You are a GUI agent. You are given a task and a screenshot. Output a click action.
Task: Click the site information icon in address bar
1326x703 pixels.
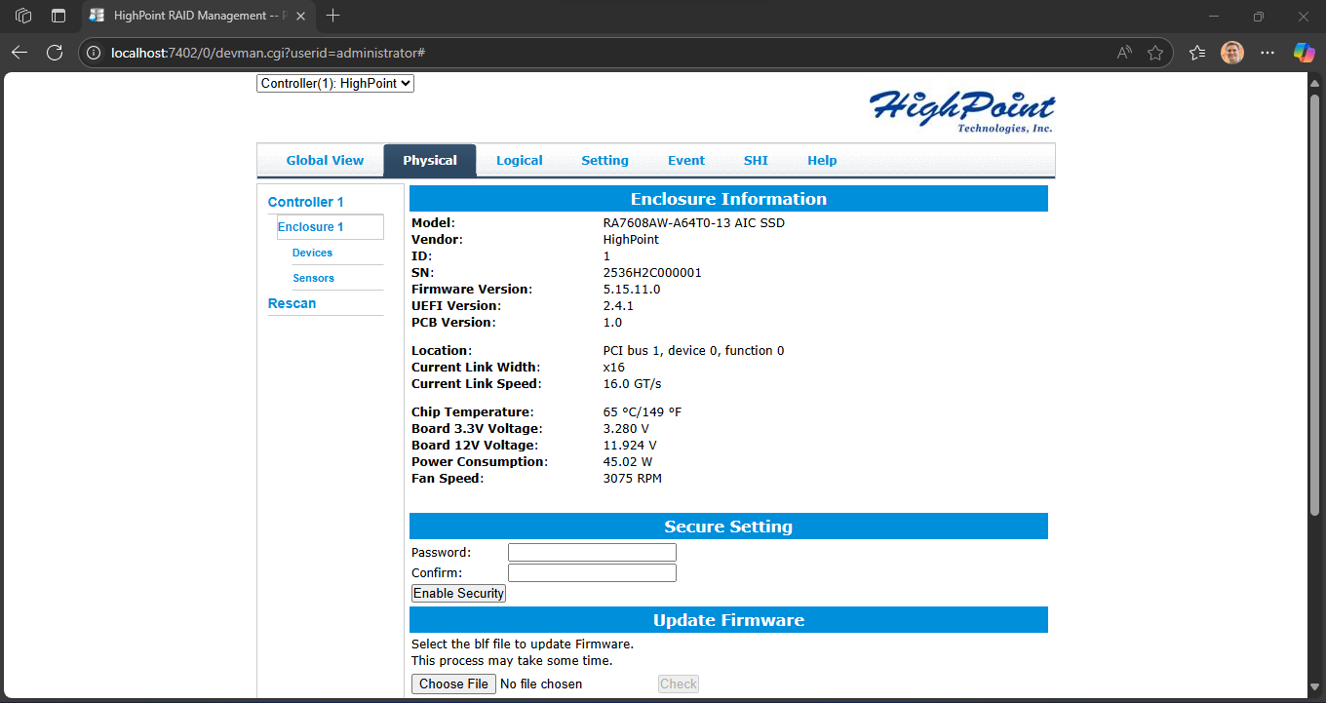93,53
